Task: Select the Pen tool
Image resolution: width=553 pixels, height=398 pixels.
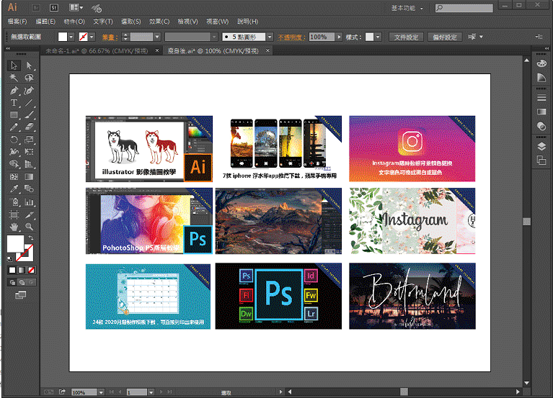Action: click(x=14, y=91)
